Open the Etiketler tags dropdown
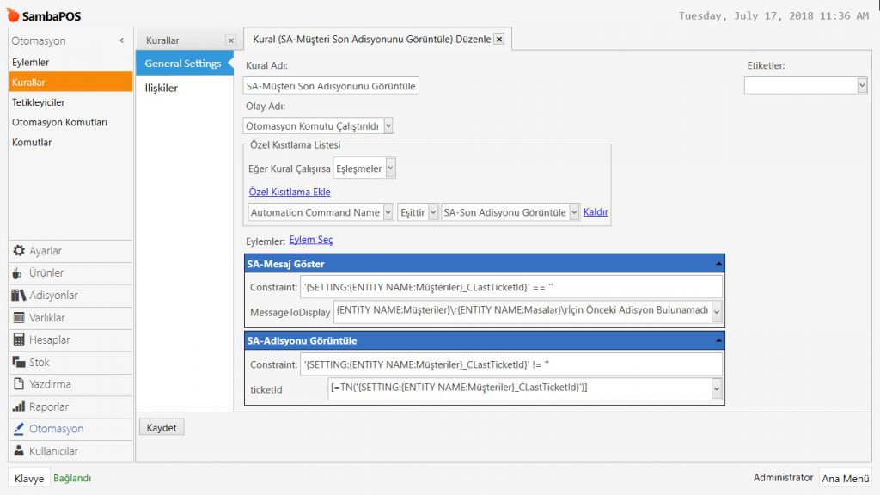The height and width of the screenshot is (495, 880). (x=862, y=85)
